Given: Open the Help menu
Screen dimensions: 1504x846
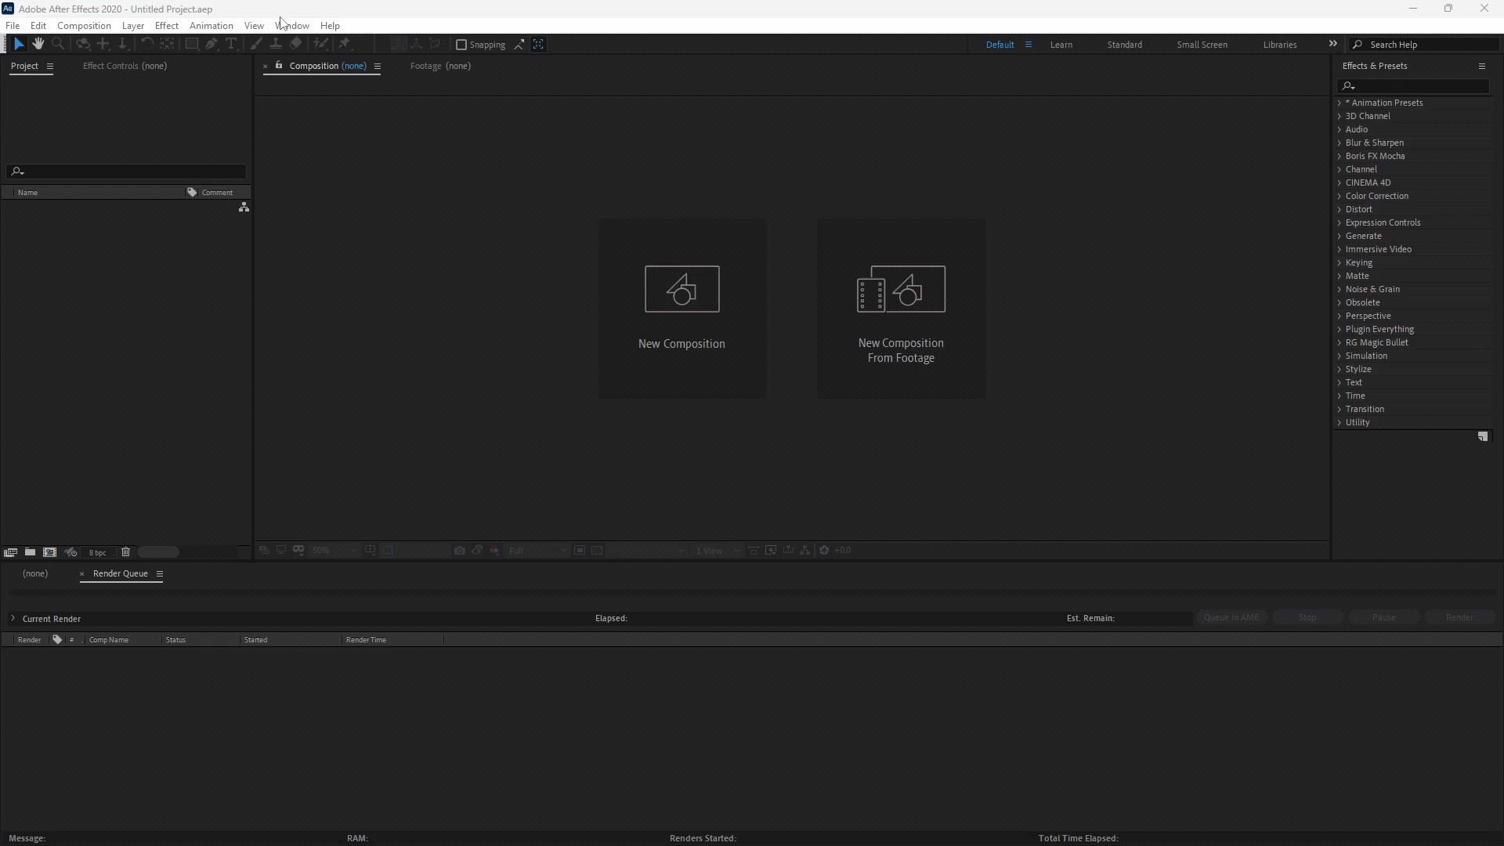Looking at the screenshot, I should click(330, 26).
